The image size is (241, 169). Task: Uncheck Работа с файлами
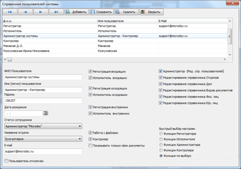tap(90, 133)
